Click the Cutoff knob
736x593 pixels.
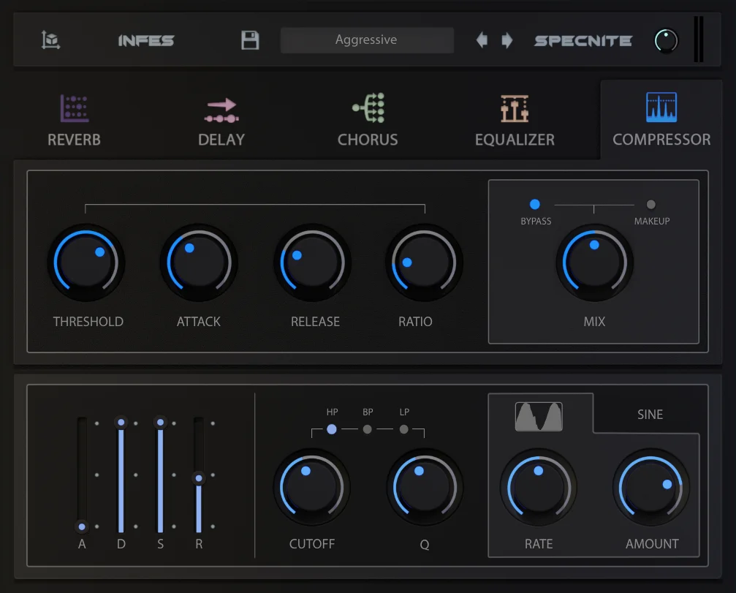pyautogui.click(x=312, y=487)
